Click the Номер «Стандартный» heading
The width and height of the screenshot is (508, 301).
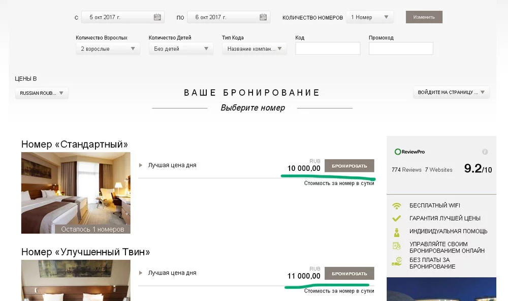coord(75,144)
